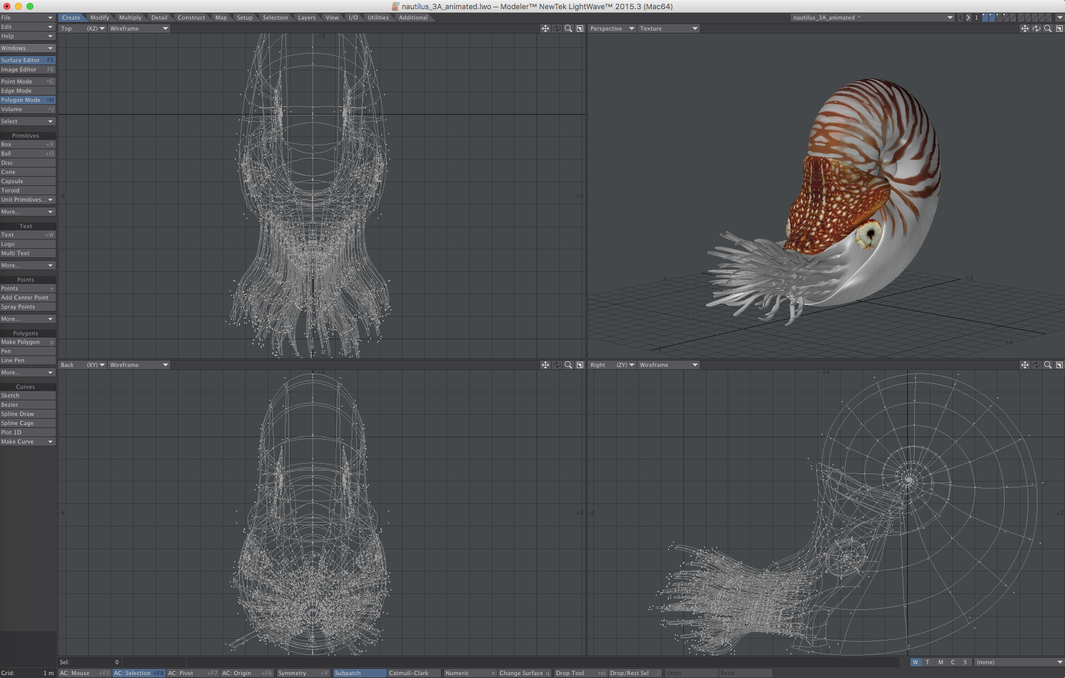Screen dimensions: 1065x678
Task: Switch to the Multiply tab
Action: pos(130,17)
